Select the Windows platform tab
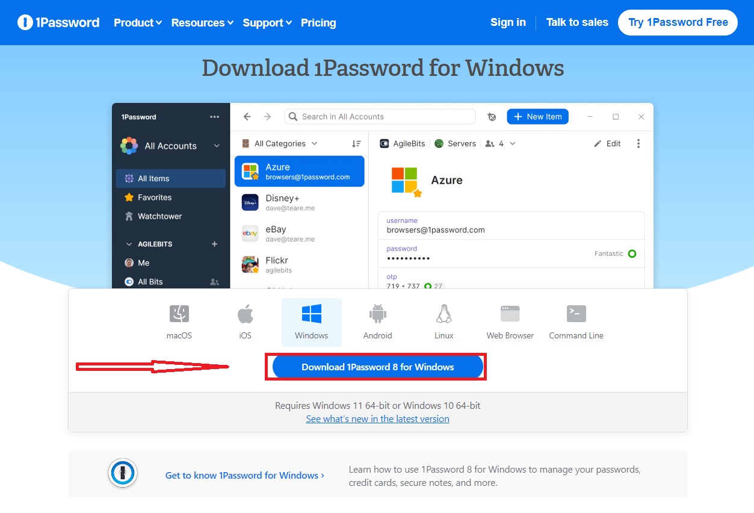754x513 pixels. 312,322
